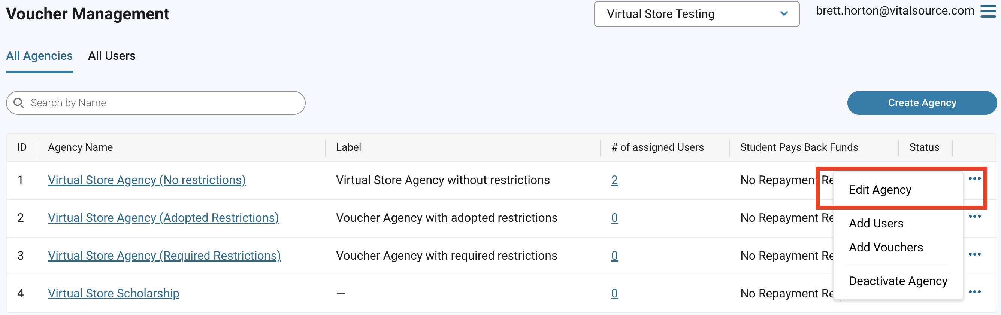1001x315 pixels.
Task: Focus the Search by Name field
Action: point(155,103)
